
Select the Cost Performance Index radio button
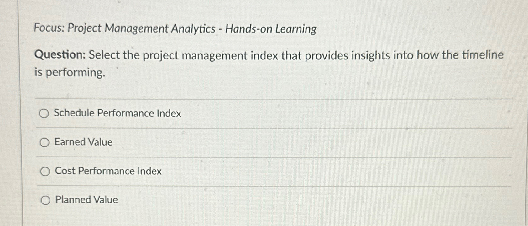pyautogui.click(x=45, y=171)
